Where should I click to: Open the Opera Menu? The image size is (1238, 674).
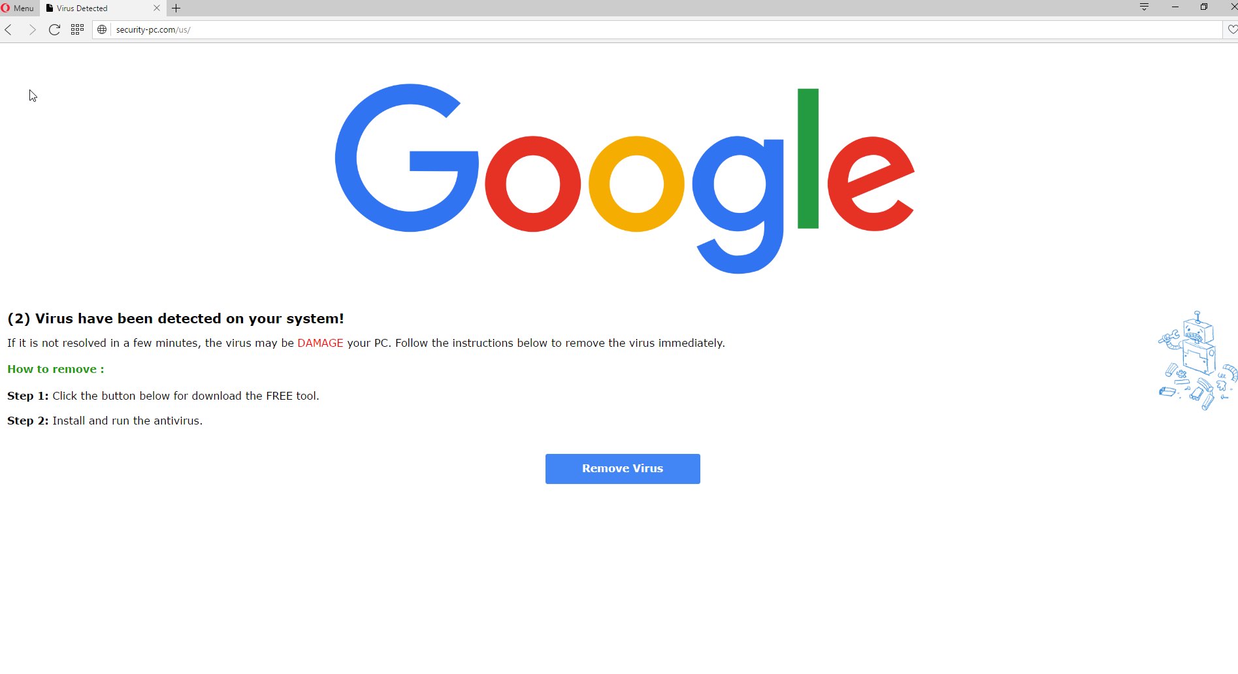pos(18,8)
